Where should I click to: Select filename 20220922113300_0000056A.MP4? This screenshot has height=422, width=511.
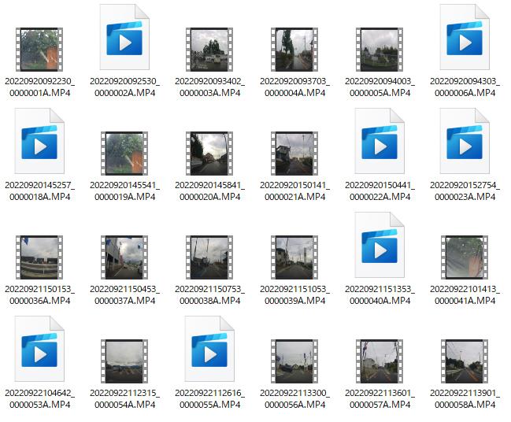(x=295, y=399)
